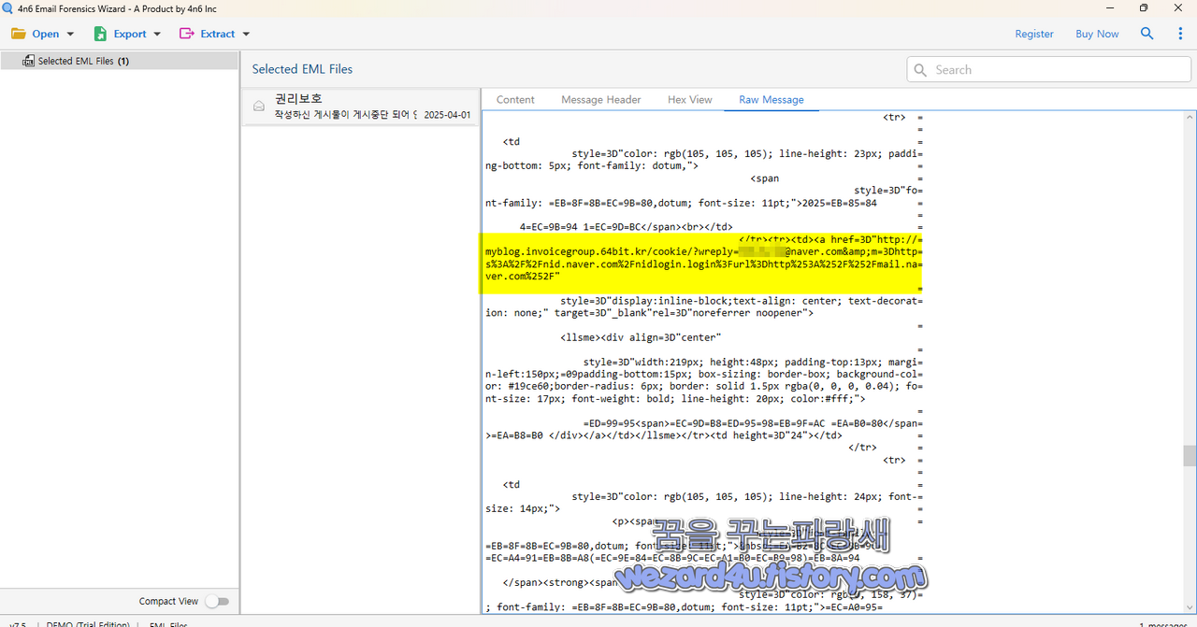This screenshot has height=627, width=1197.
Task: Click the vertical scrollbar thumb of raw message
Action: (x=1189, y=455)
